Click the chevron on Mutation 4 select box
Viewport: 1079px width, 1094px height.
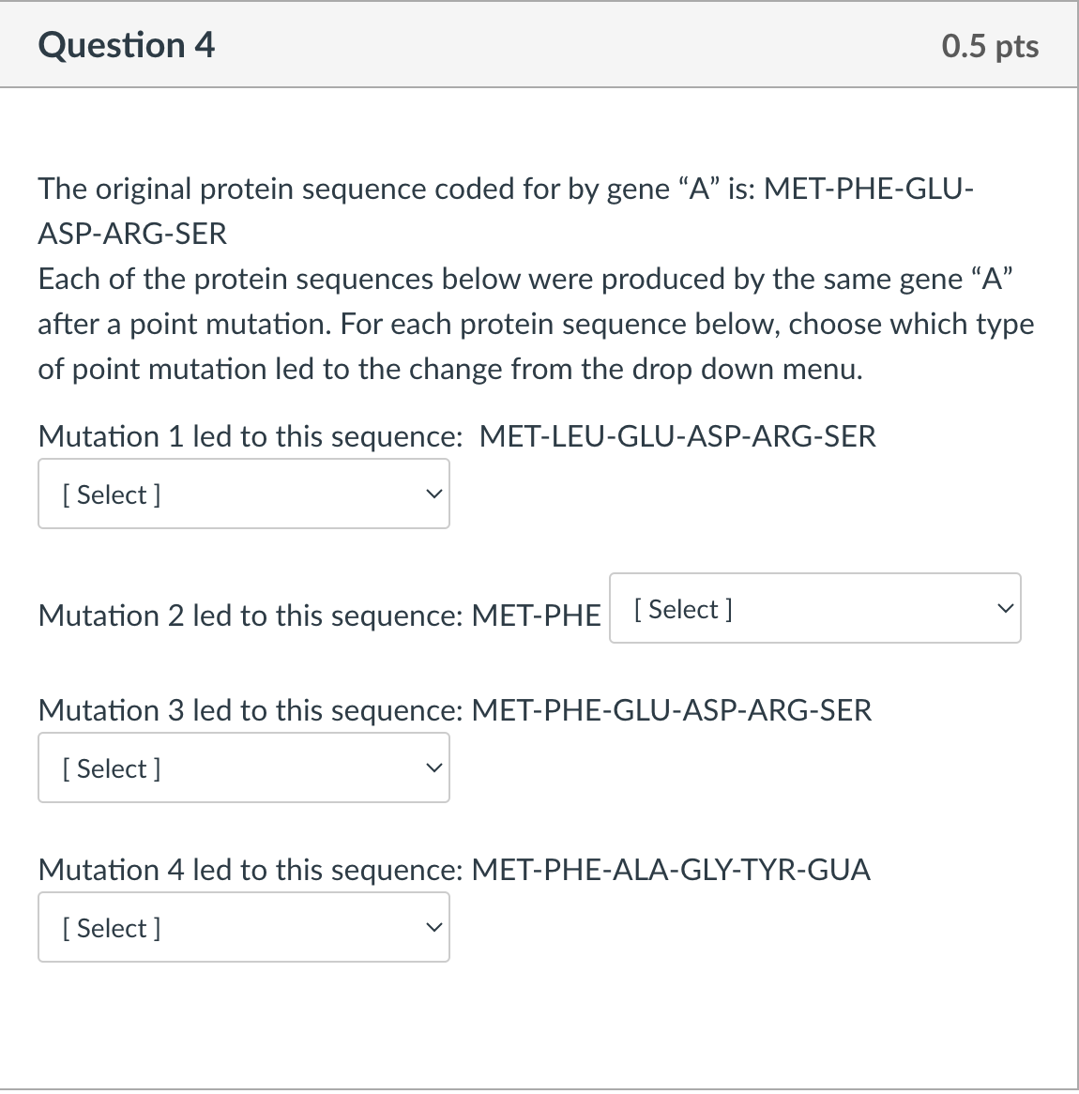point(433,925)
